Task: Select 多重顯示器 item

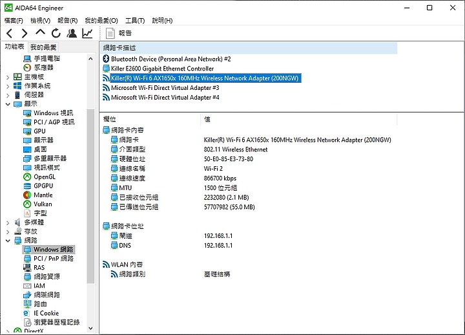Action: coord(50,158)
